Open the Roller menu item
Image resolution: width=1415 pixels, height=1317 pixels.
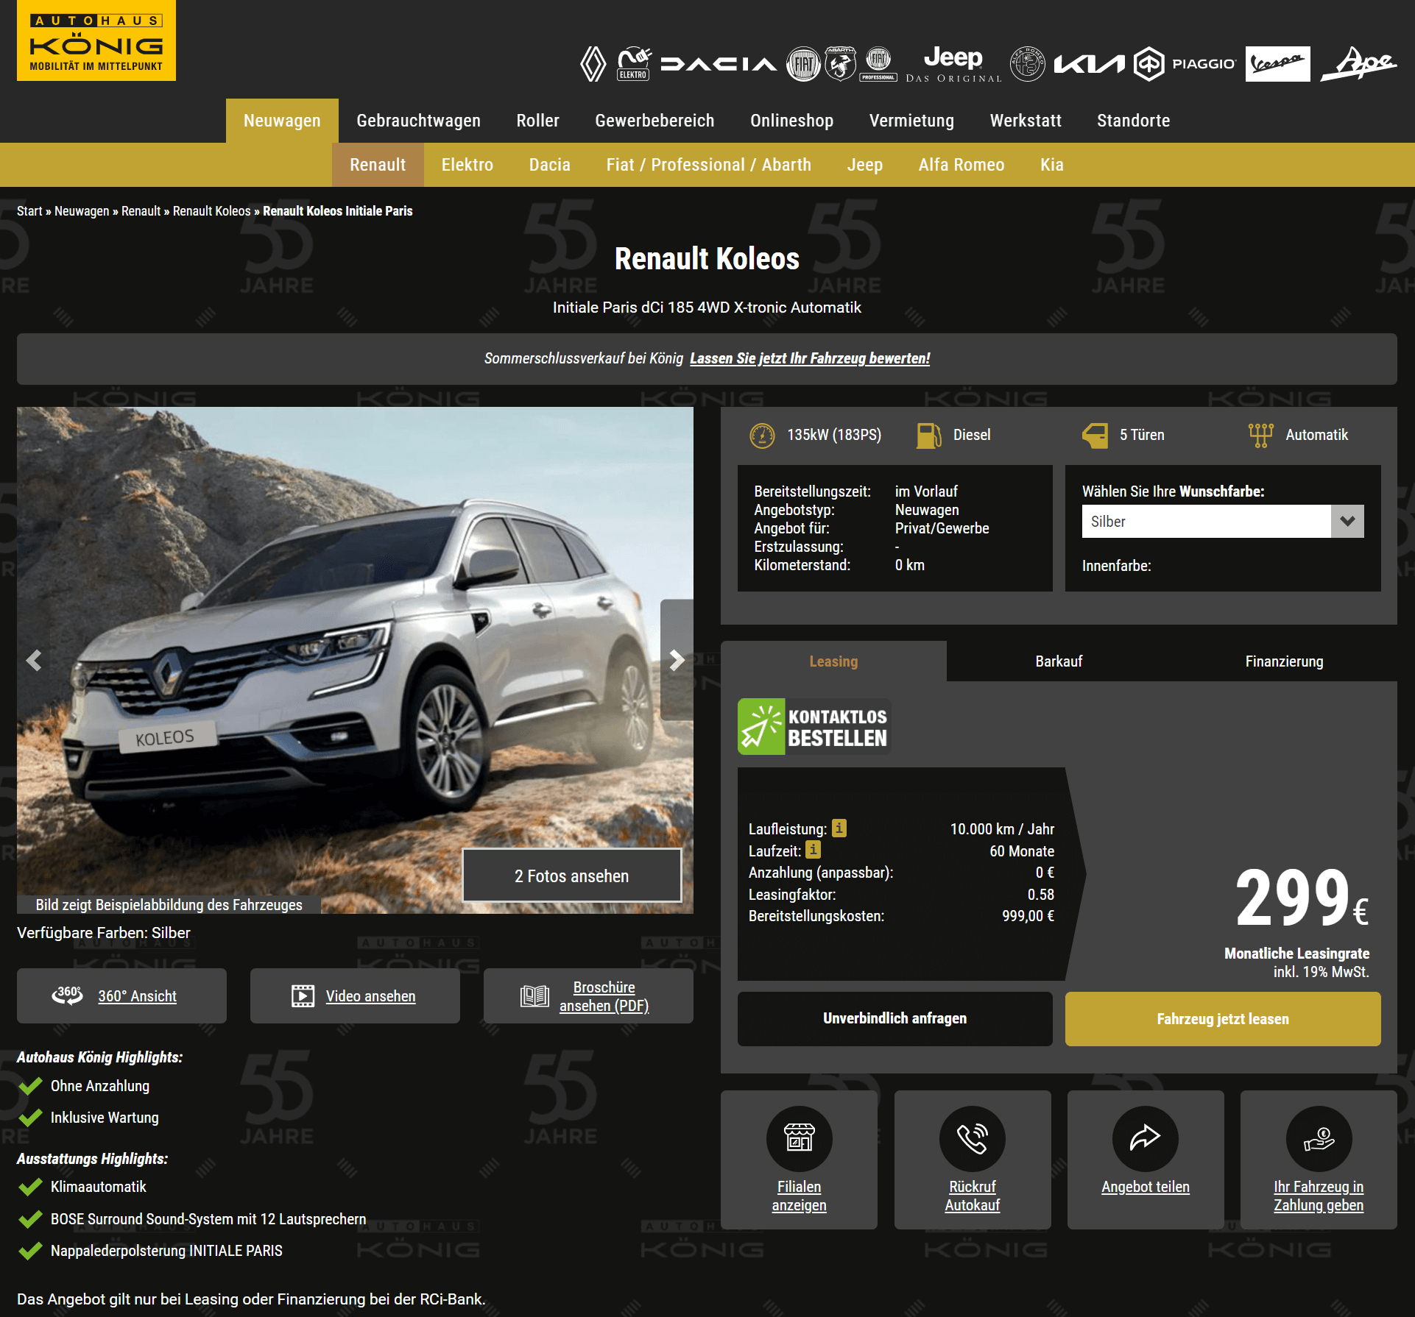click(x=537, y=121)
